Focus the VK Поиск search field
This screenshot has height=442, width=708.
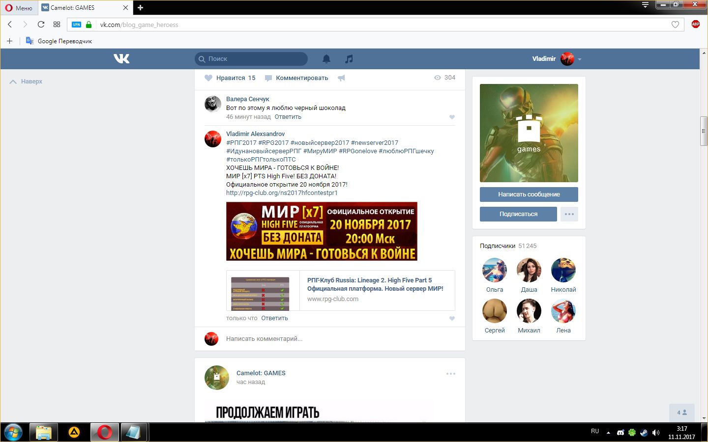click(251, 59)
